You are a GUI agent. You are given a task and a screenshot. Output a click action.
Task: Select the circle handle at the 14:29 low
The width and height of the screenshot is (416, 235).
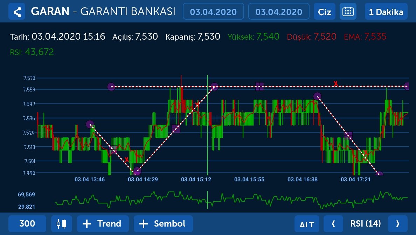pos(137,171)
